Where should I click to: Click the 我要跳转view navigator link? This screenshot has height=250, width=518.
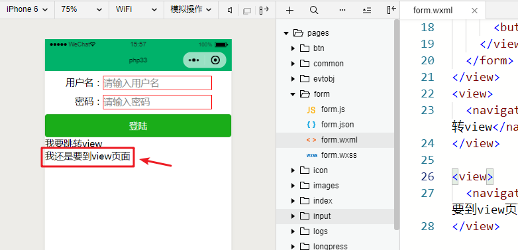(74, 143)
